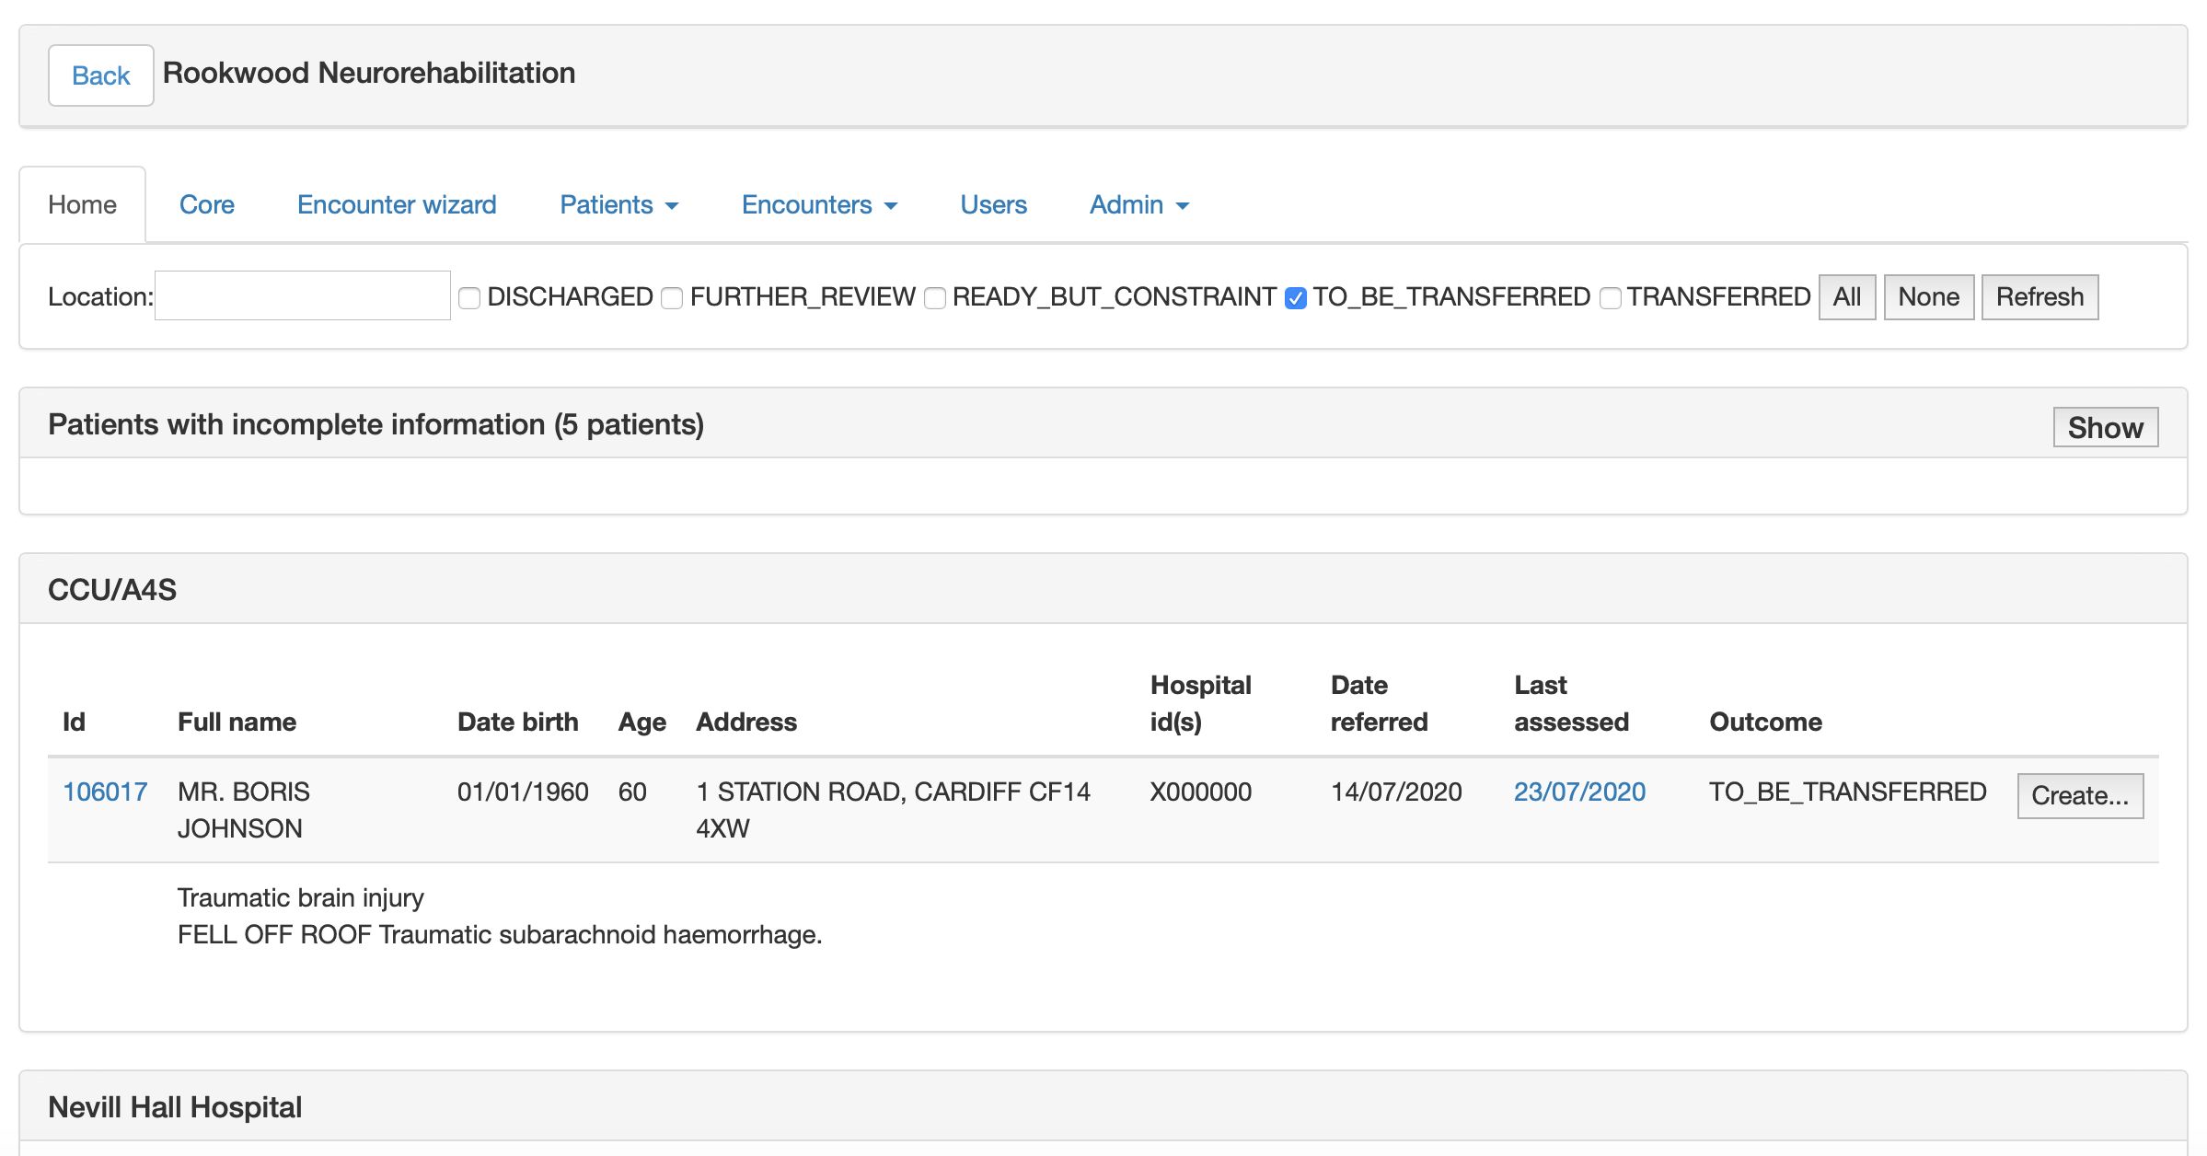Enable the DISCHARGED checkbox
The image size is (2207, 1156).
tap(469, 298)
